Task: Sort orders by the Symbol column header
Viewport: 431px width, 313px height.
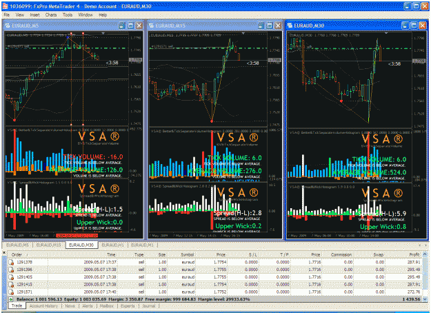Action: (x=181, y=254)
